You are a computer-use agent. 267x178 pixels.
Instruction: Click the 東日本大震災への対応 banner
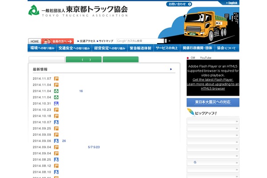pos(213,102)
